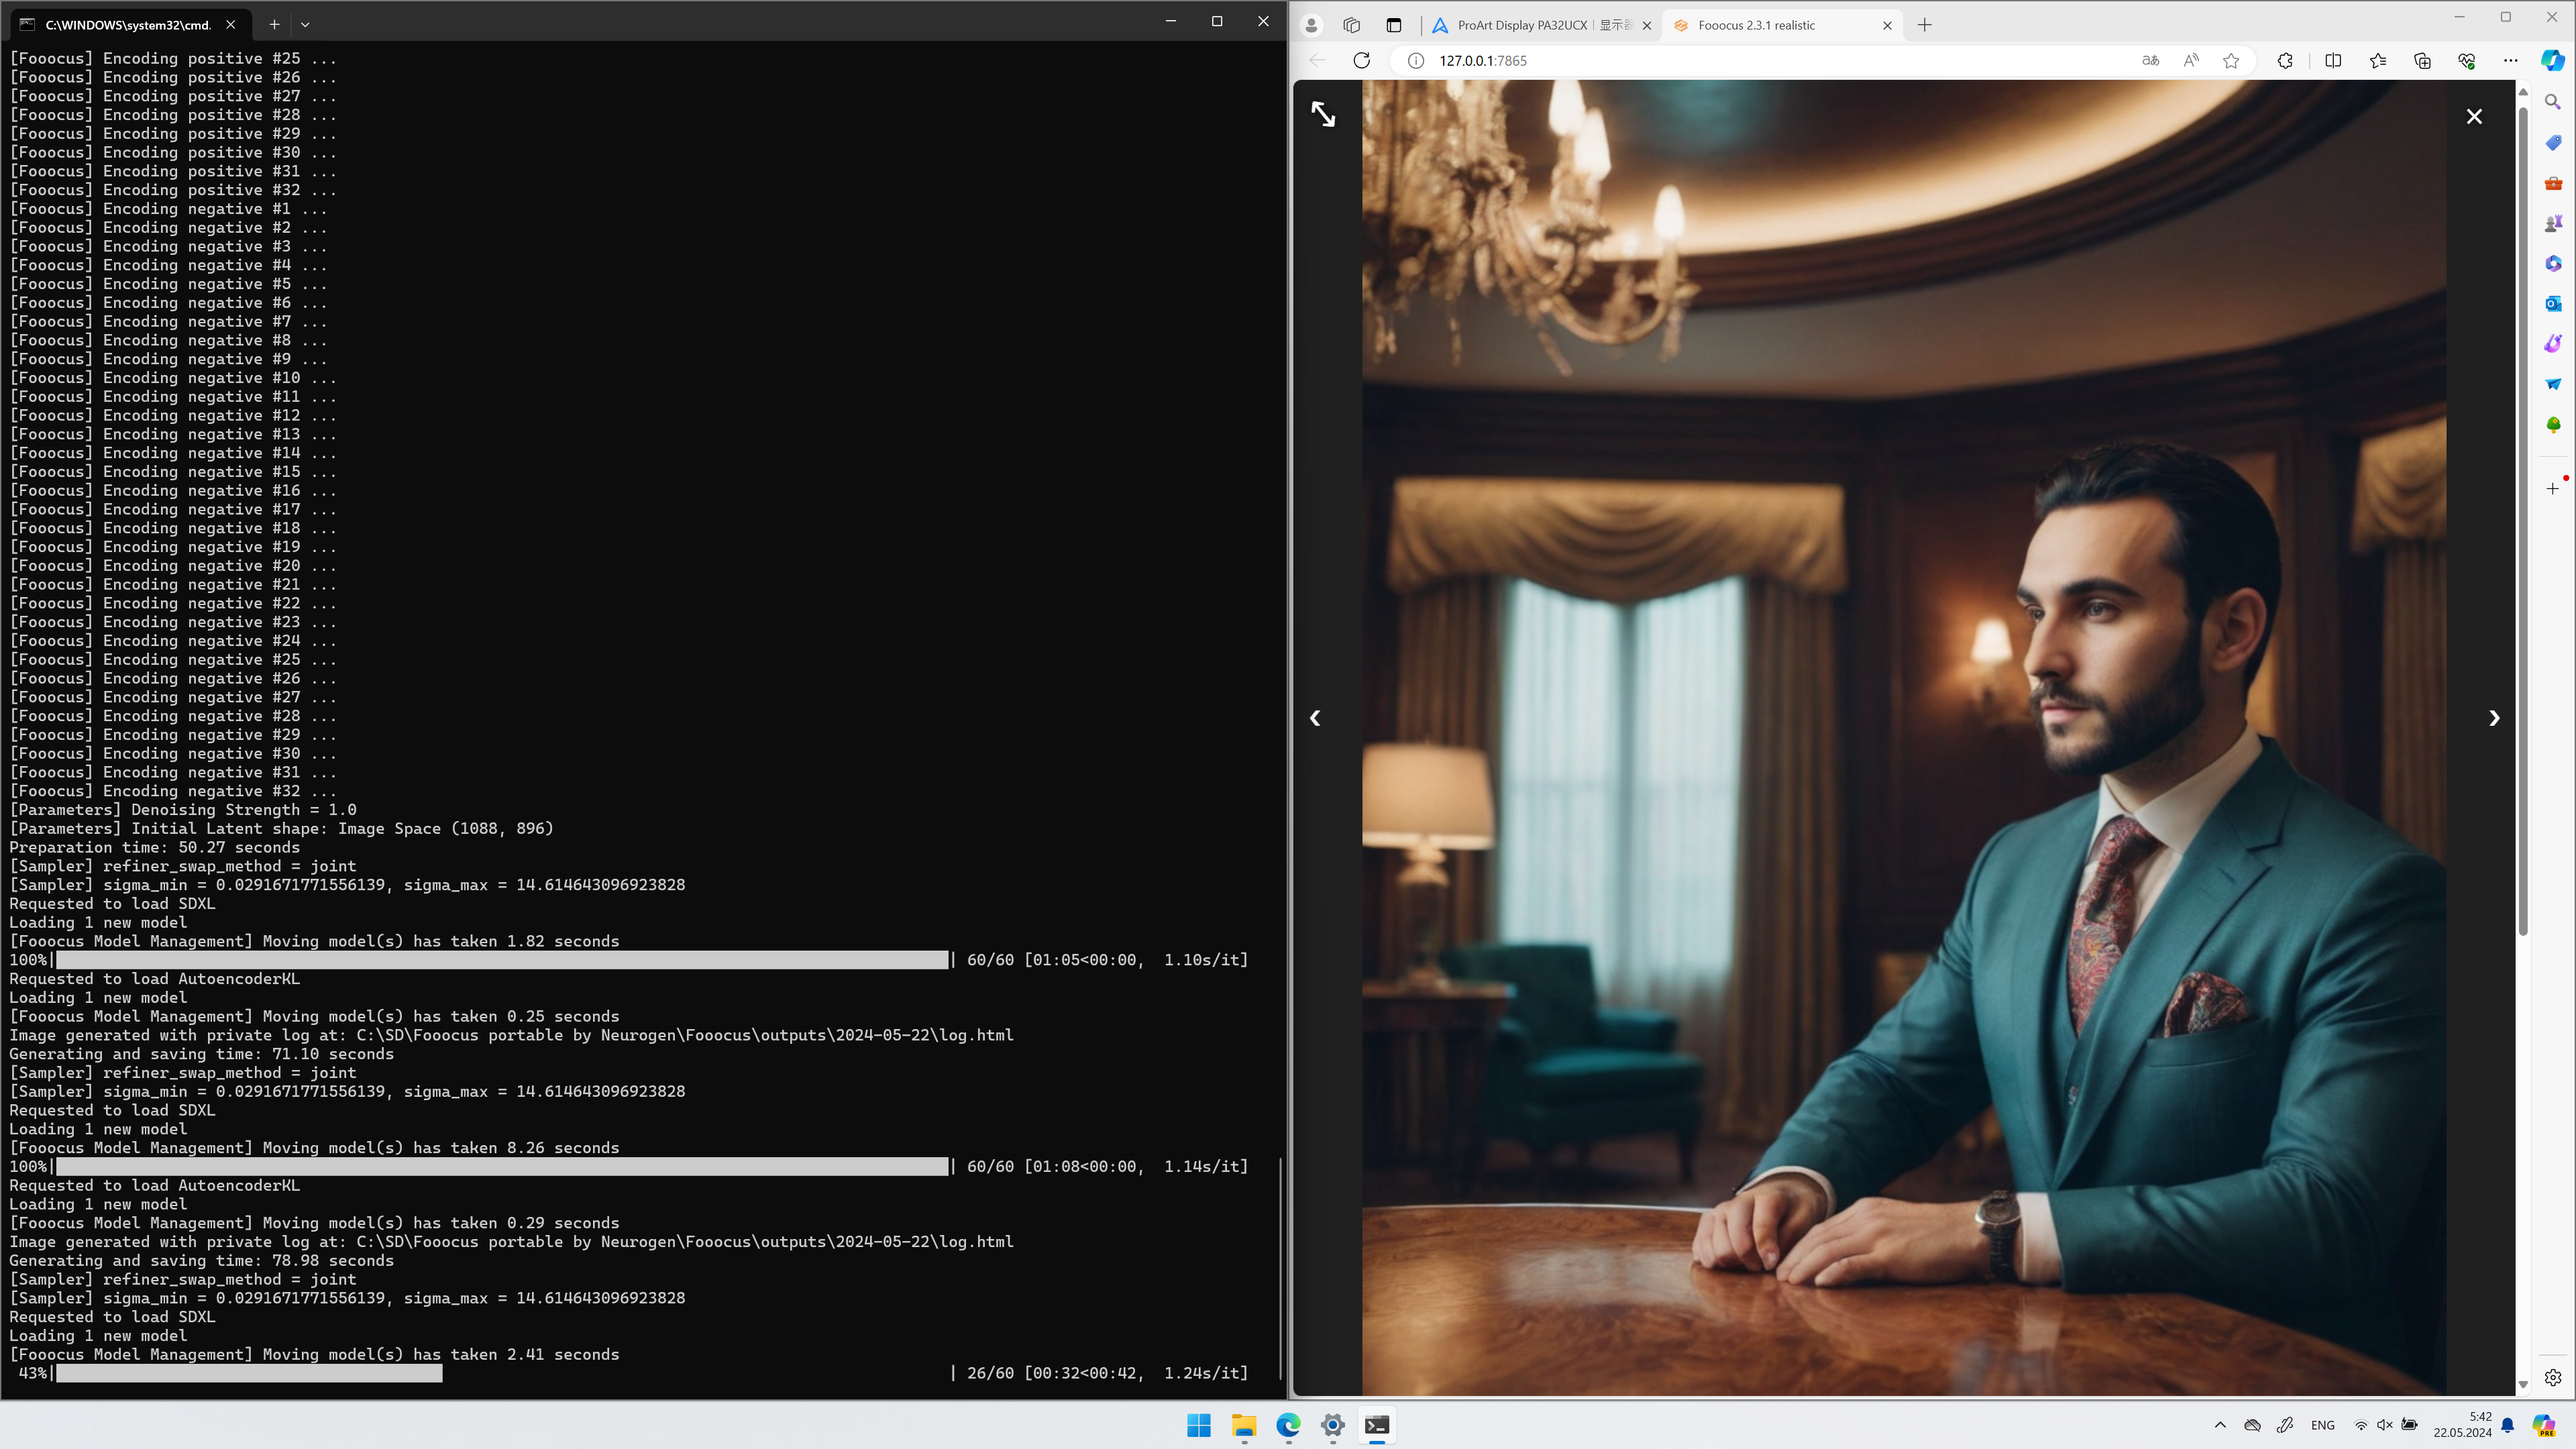Click the generated portrait image in viewer
This screenshot has height=1449, width=2576.
pyautogui.click(x=1903, y=738)
